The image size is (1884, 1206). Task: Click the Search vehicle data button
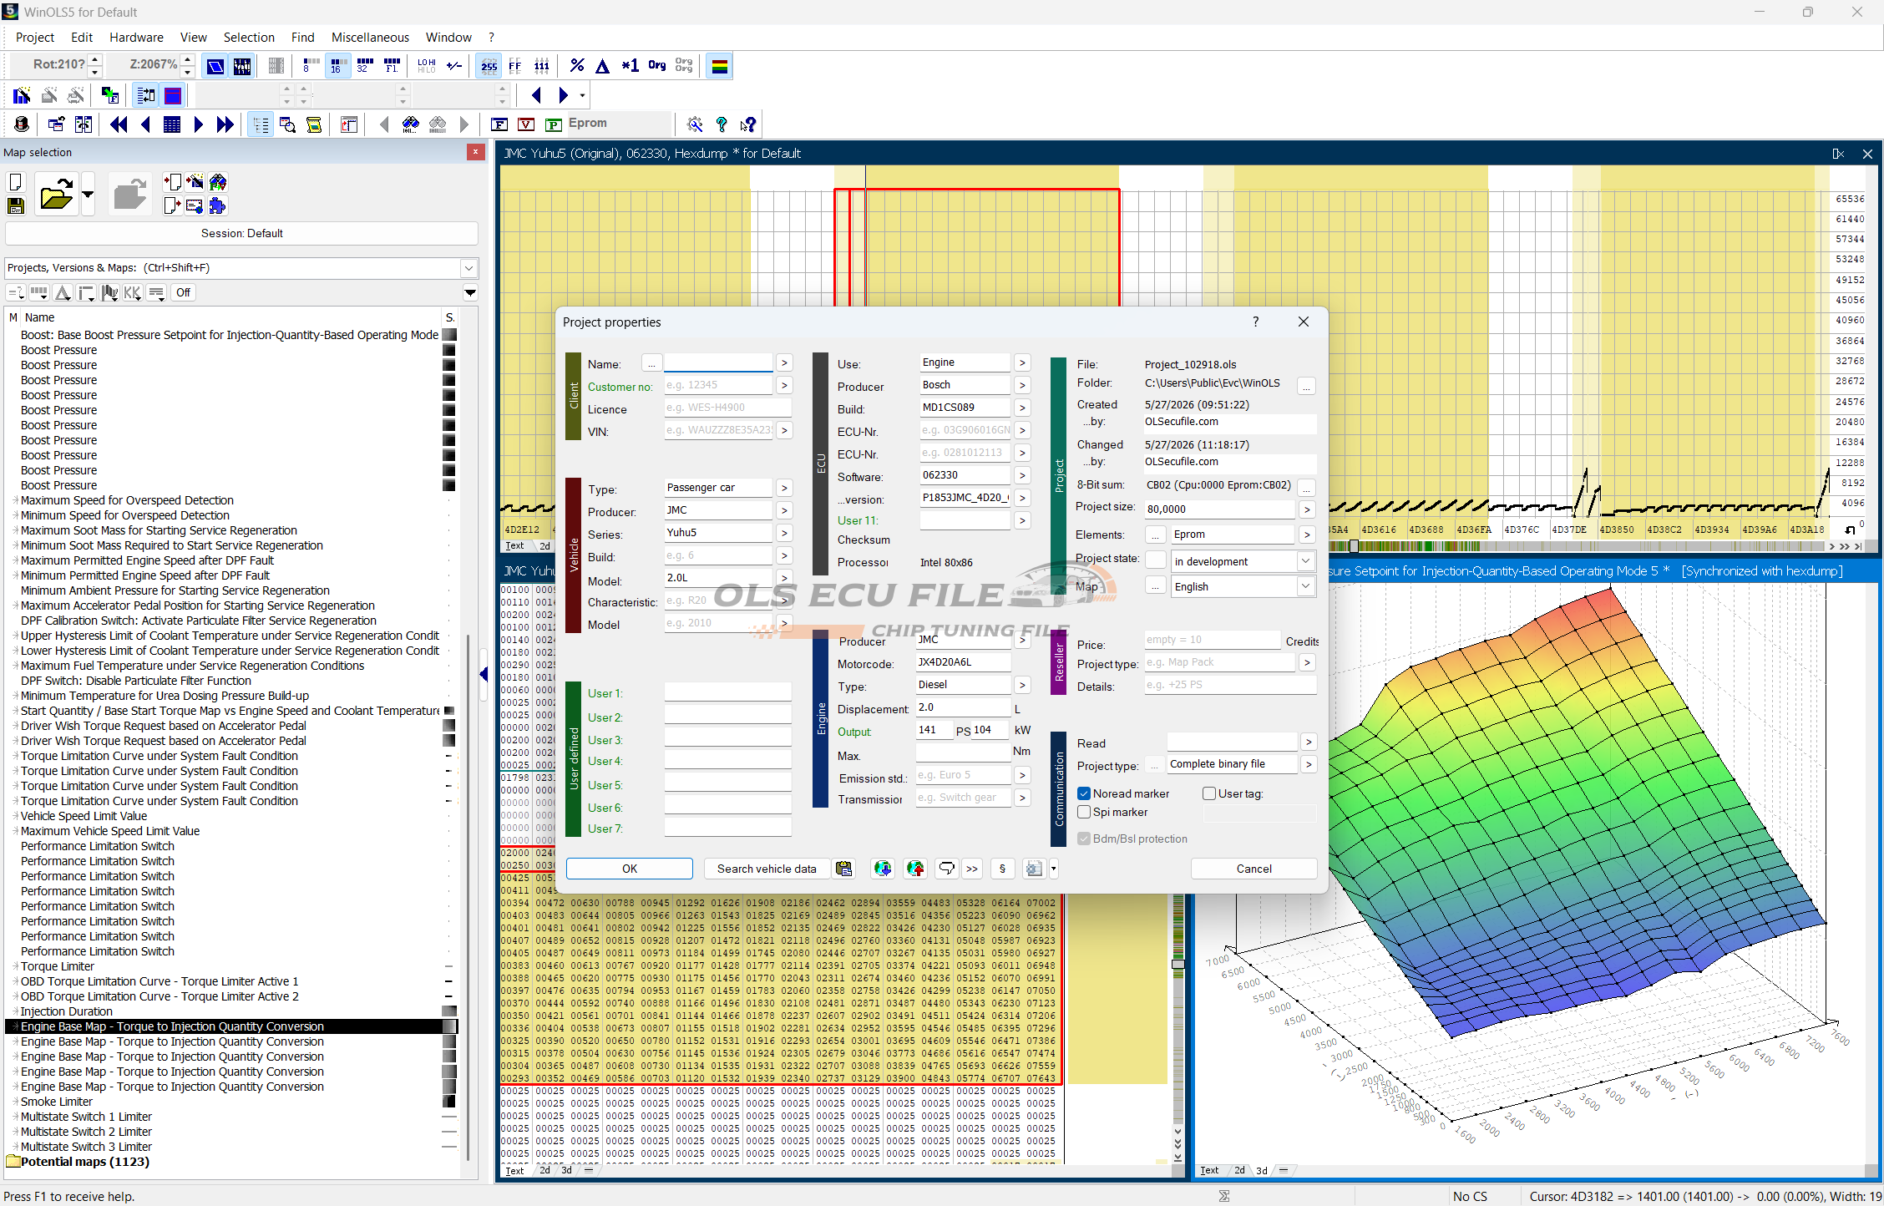pyautogui.click(x=767, y=869)
